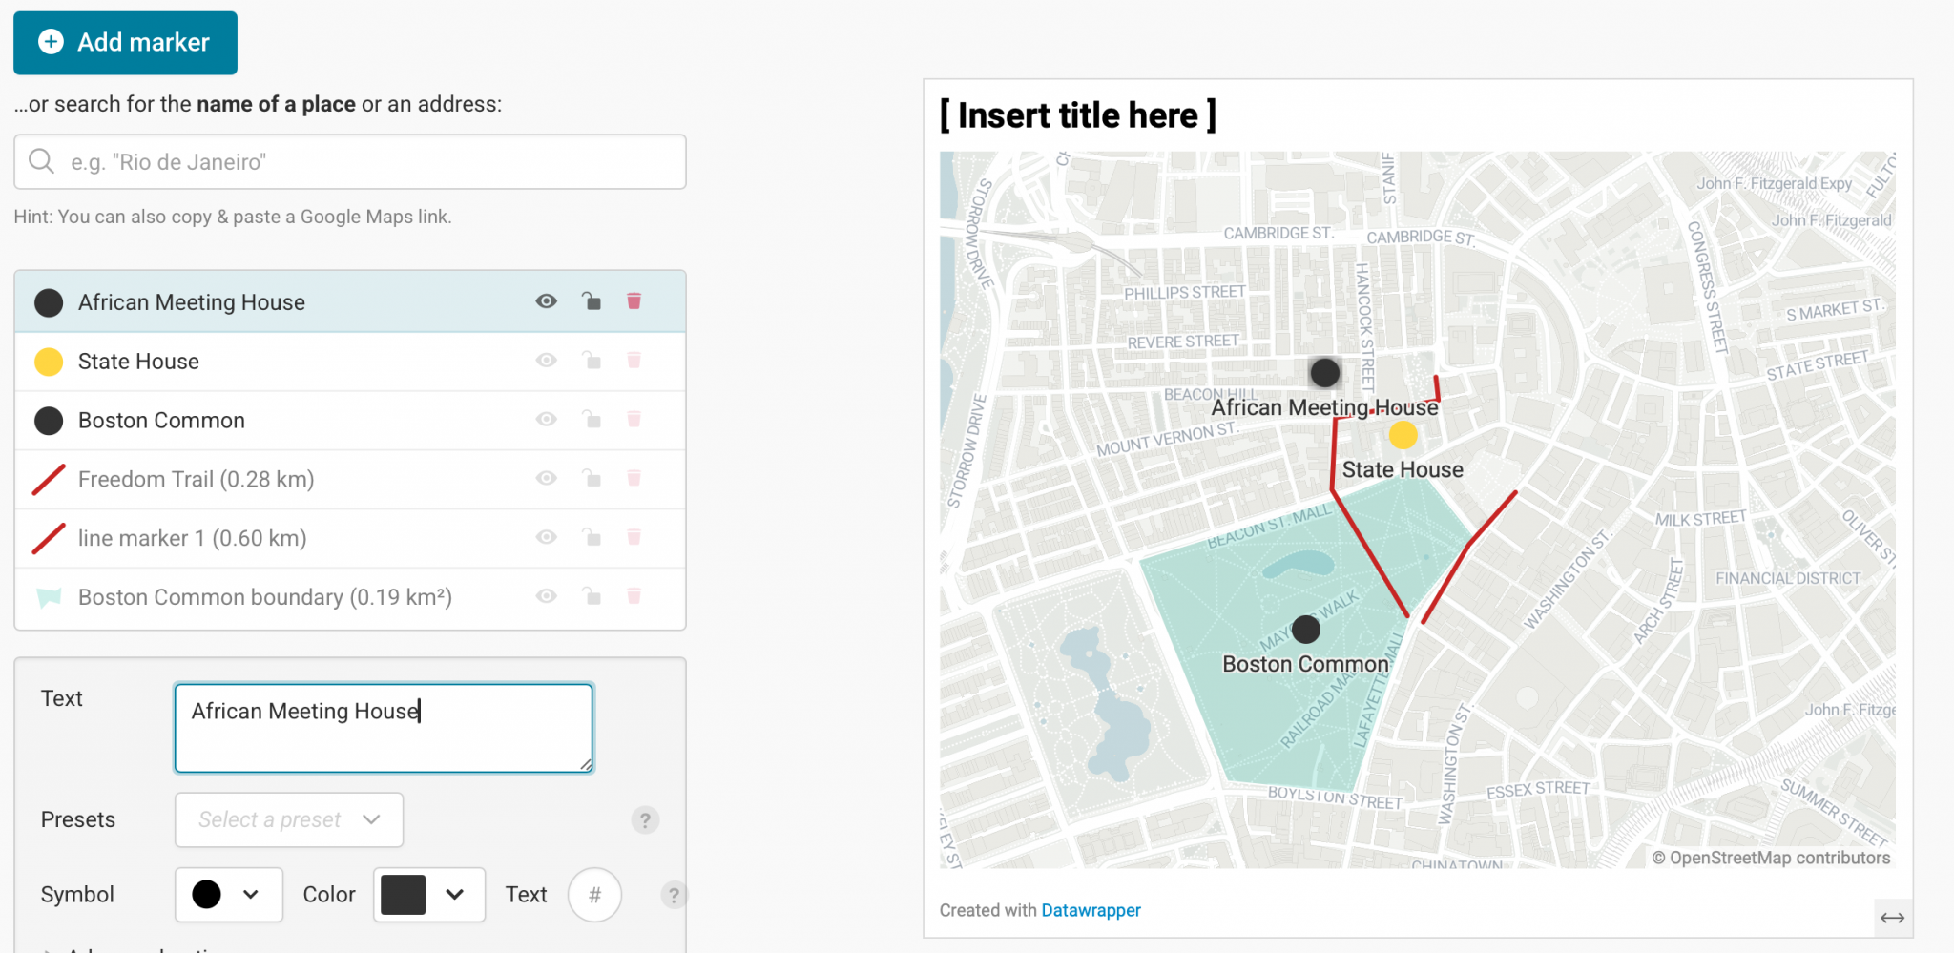Click the map resize arrows icon
The width and height of the screenshot is (1954, 953).
click(x=1894, y=918)
